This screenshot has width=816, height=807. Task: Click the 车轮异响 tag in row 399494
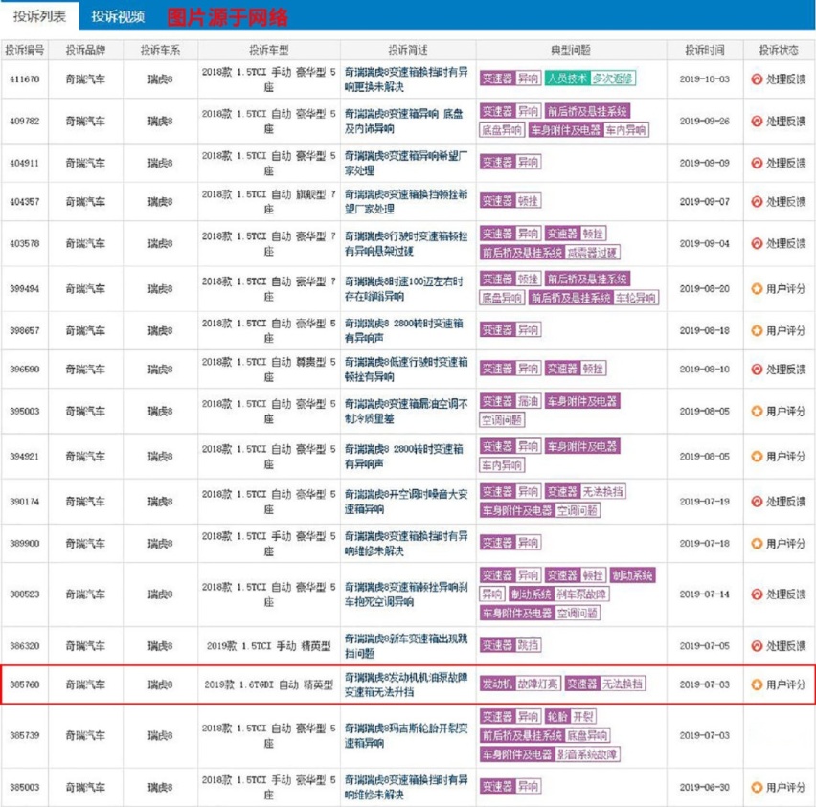pyautogui.click(x=636, y=298)
